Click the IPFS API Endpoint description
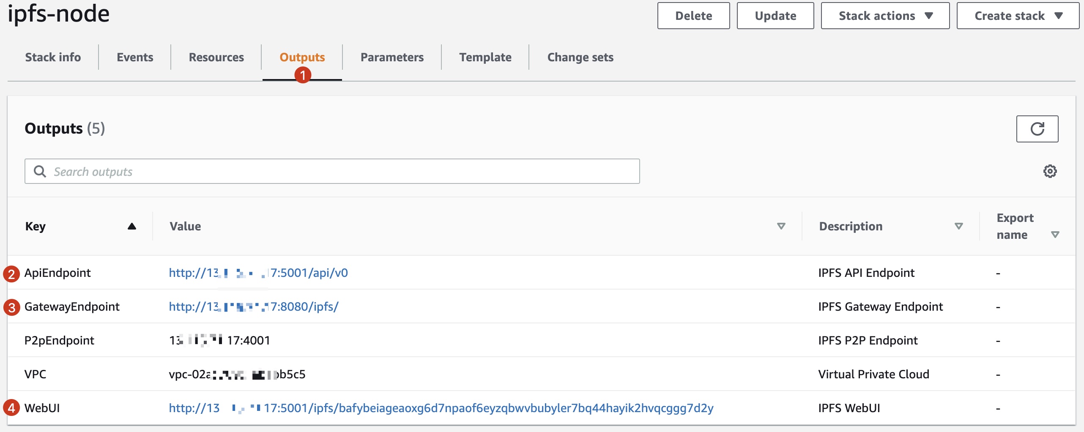The height and width of the screenshot is (432, 1084). click(x=866, y=273)
